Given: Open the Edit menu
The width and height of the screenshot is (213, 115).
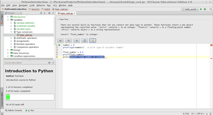Looking at the screenshot, I should pyautogui.click(x=8, y=5).
